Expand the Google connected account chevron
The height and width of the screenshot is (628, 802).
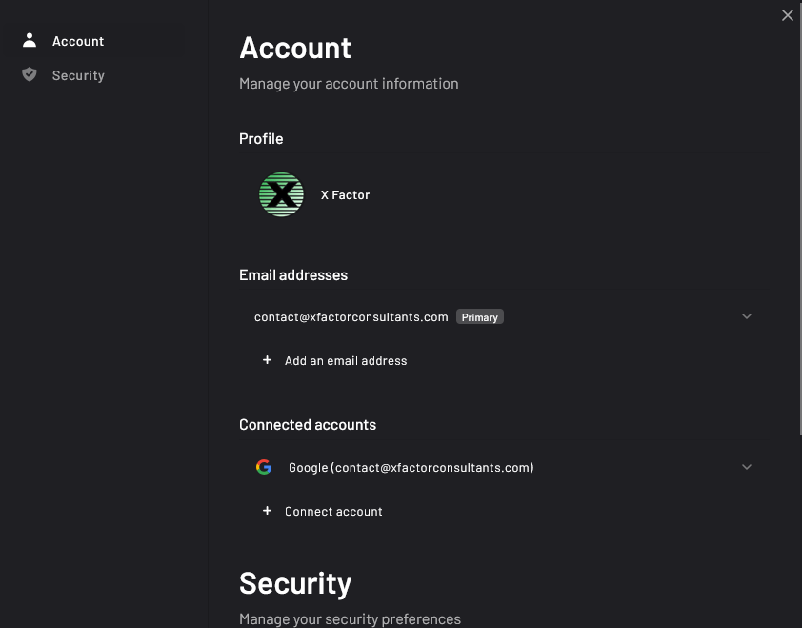(x=747, y=467)
